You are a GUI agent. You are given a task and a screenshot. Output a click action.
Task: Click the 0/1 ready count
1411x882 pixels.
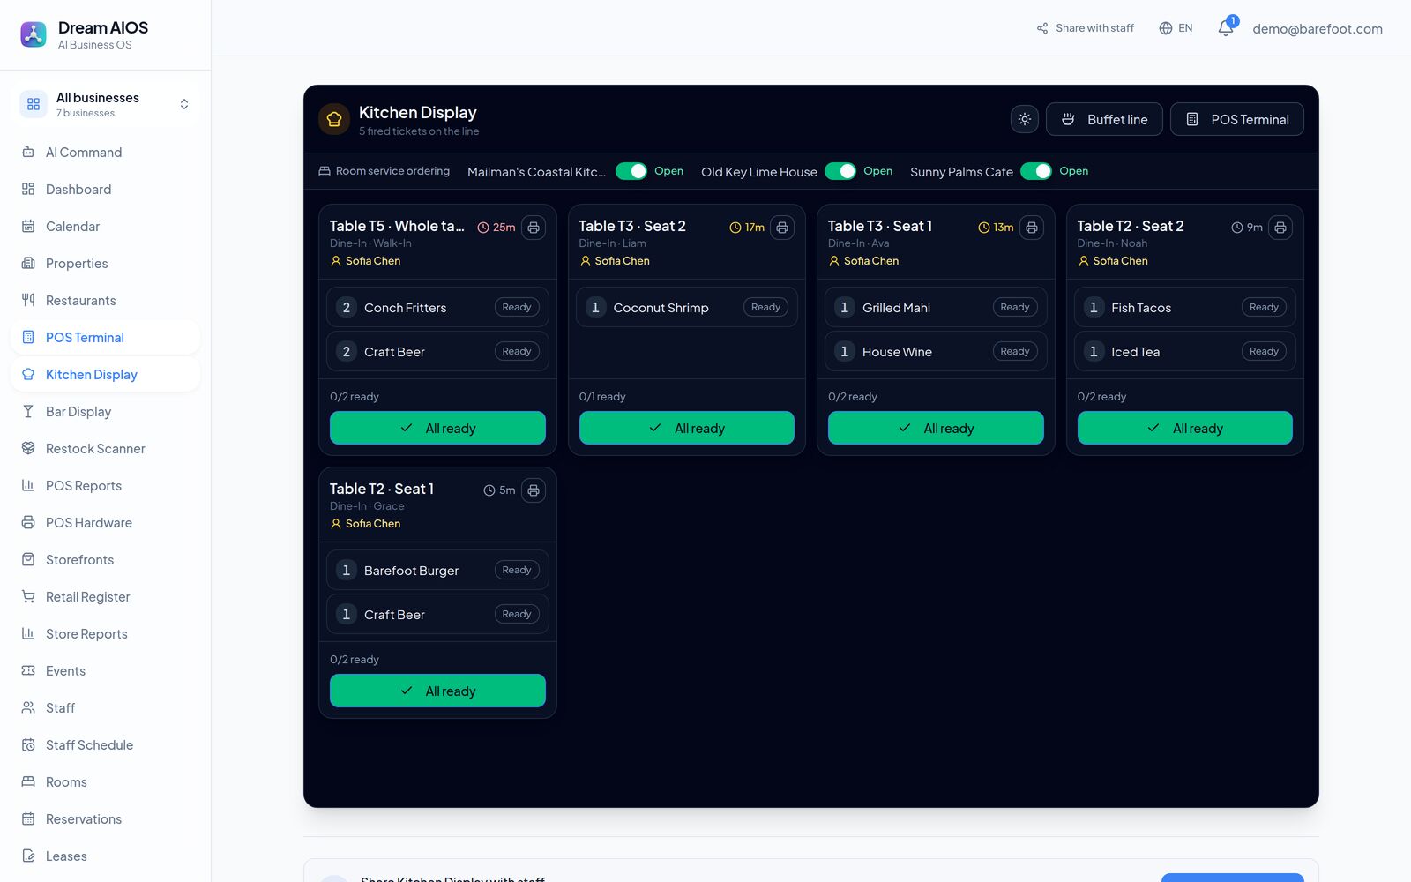(602, 397)
